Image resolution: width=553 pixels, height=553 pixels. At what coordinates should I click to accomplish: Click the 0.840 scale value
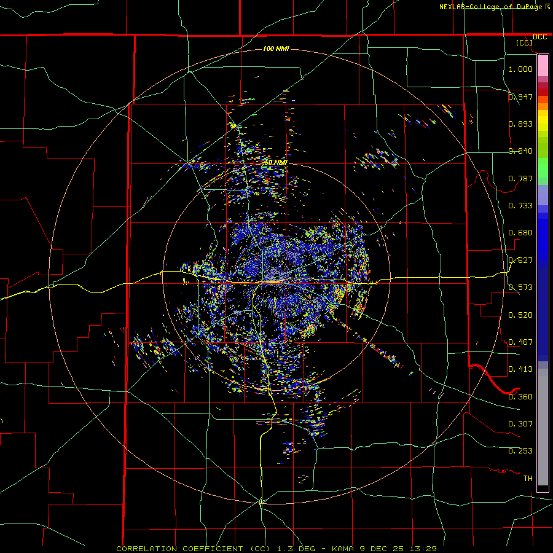coord(520,151)
